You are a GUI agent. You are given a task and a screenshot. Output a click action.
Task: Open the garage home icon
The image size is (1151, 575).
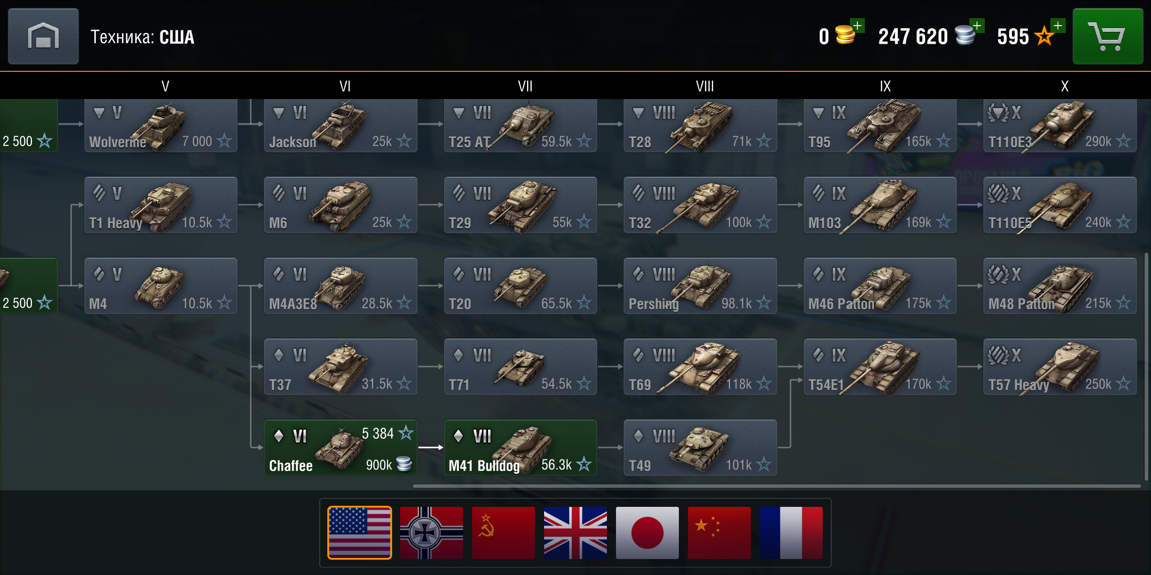[43, 36]
